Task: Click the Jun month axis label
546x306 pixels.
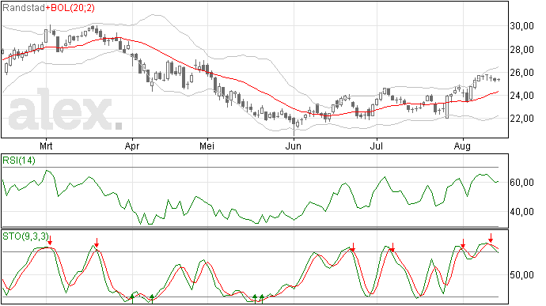Action: pyautogui.click(x=294, y=146)
